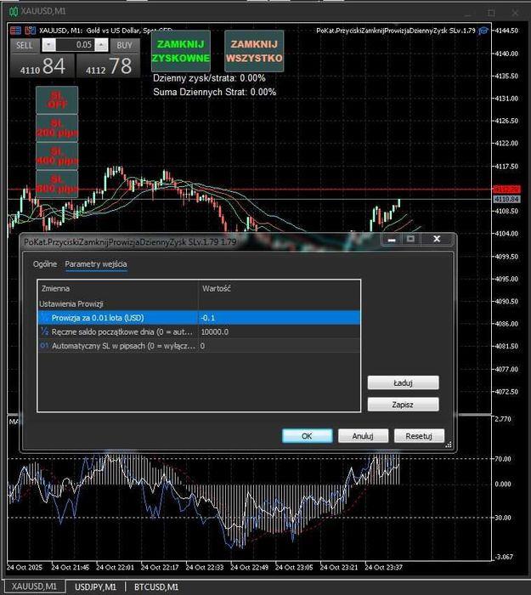Click the 4110.84 bid price label
The height and width of the screenshot is (595, 531).
(x=506, y=199)
